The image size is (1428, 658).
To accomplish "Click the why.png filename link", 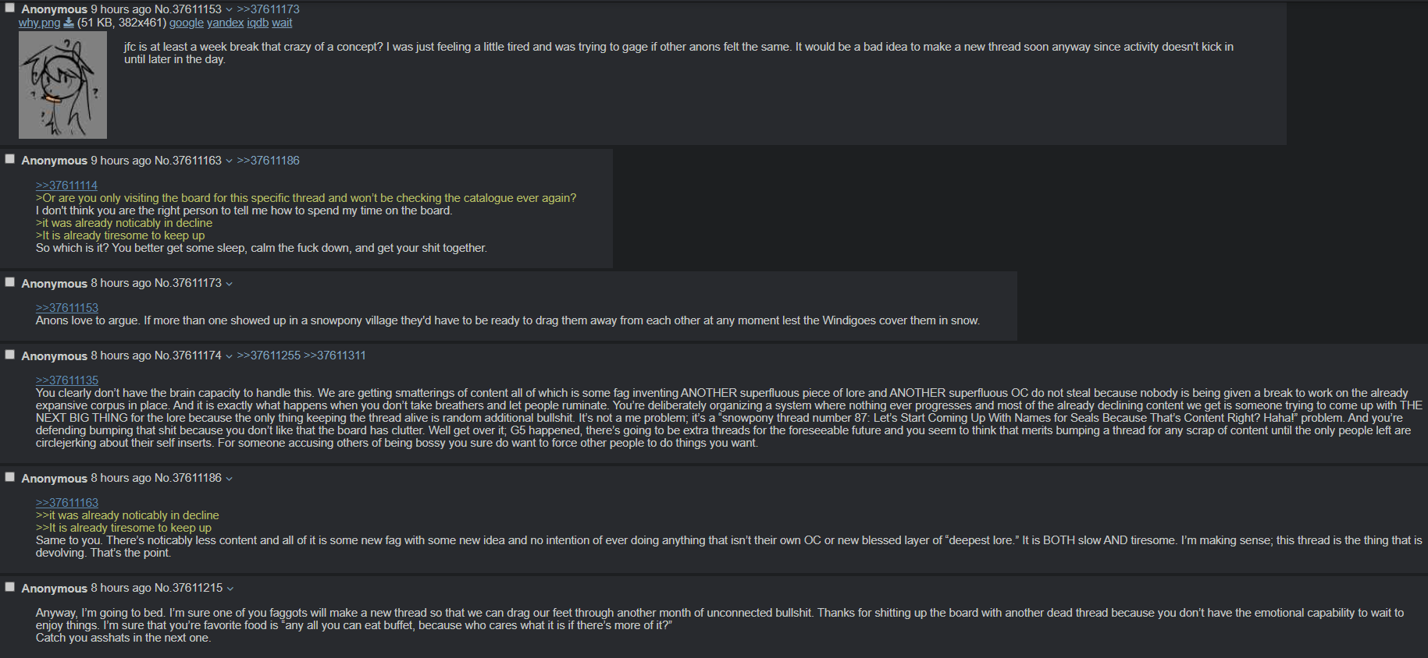I will (x=39, y=23).
